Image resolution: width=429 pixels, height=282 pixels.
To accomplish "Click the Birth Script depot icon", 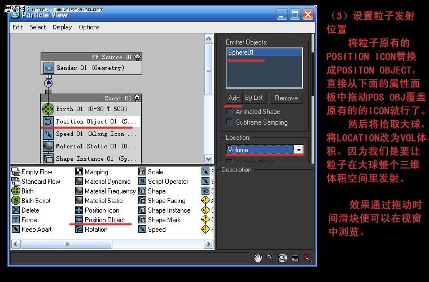I will click(16, 200).
